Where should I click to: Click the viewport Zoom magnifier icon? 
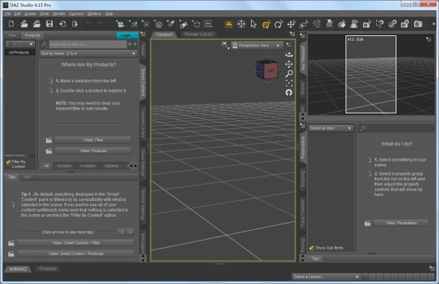coord(289,74)
